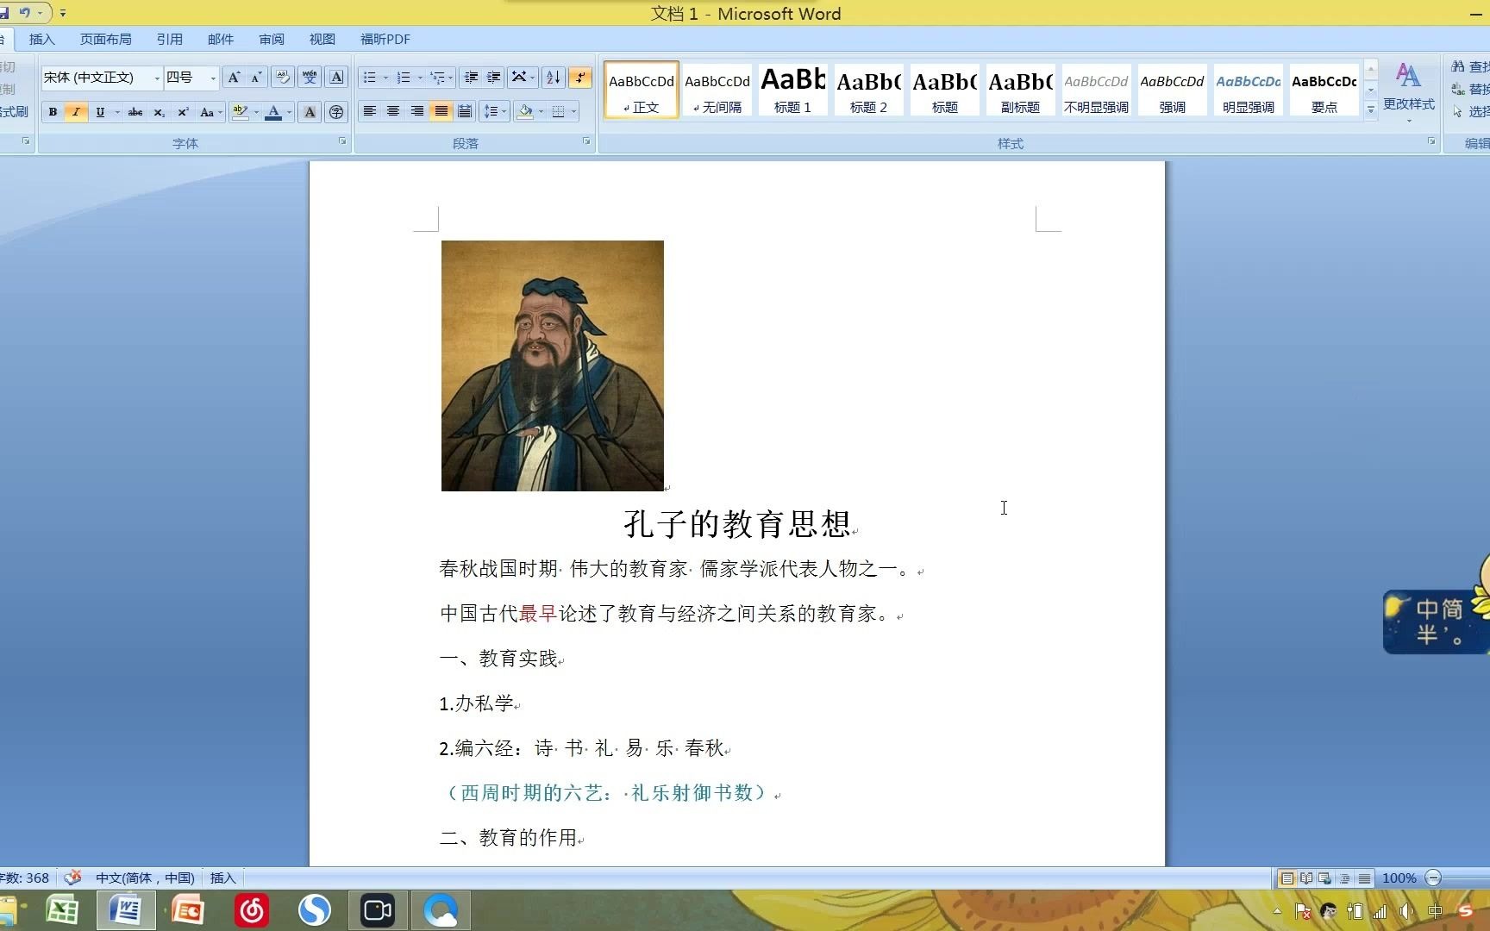This screenshot has width=1490, height=931.
Task: Open font dialog launcher
Action: [342, 141]
